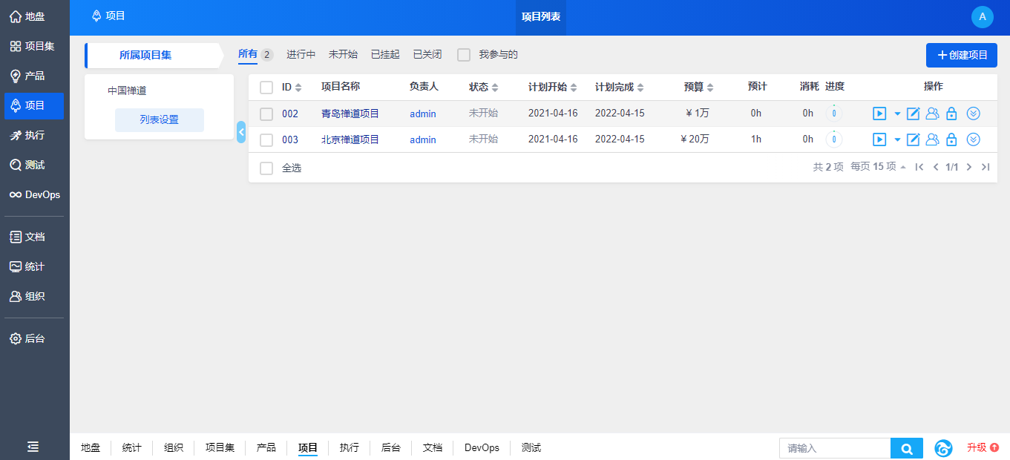
Task: Collapse the 所属项目集 side panel
Action: tap(241, 132)
